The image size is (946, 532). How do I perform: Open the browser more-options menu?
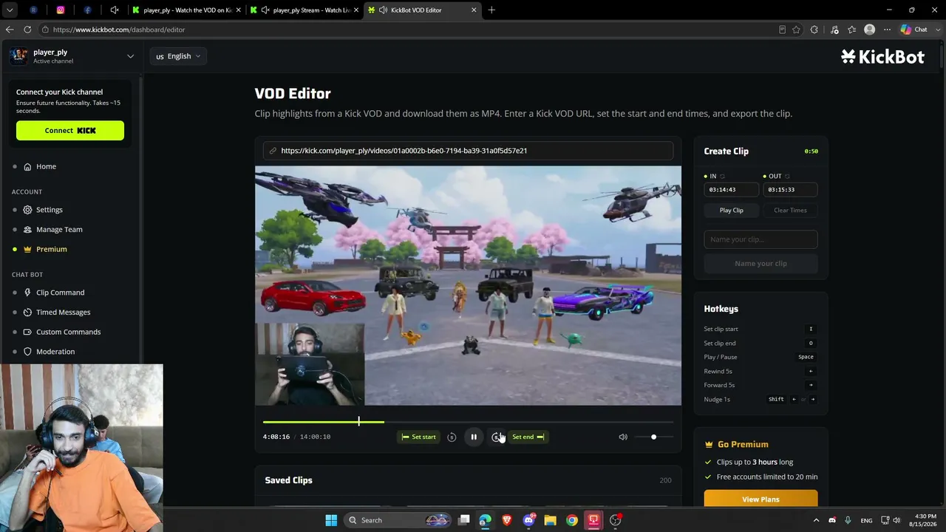[887, 30]
